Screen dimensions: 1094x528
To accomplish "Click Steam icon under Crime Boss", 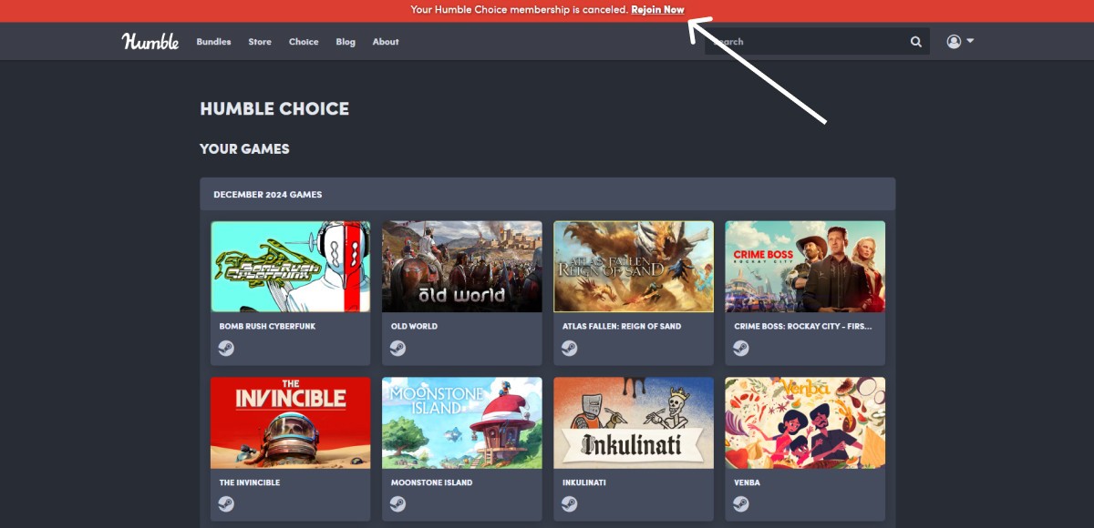I will pos(741,348).
